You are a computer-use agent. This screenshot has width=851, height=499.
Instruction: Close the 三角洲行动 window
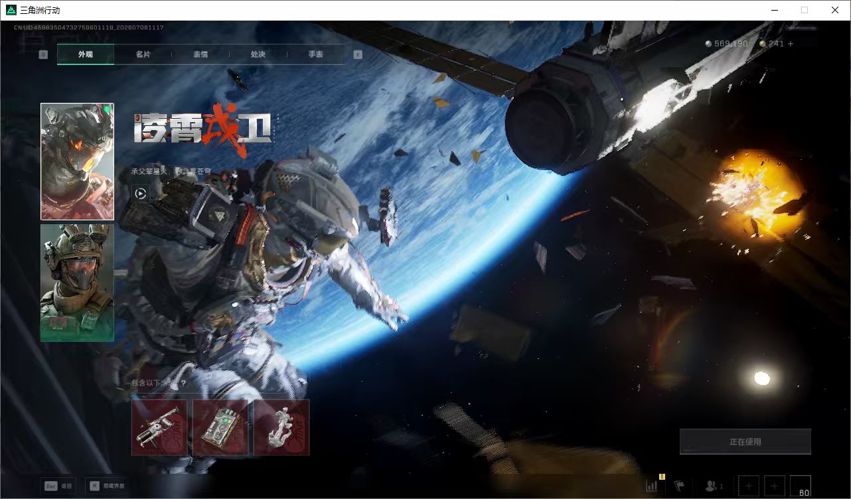pos(835,10)
